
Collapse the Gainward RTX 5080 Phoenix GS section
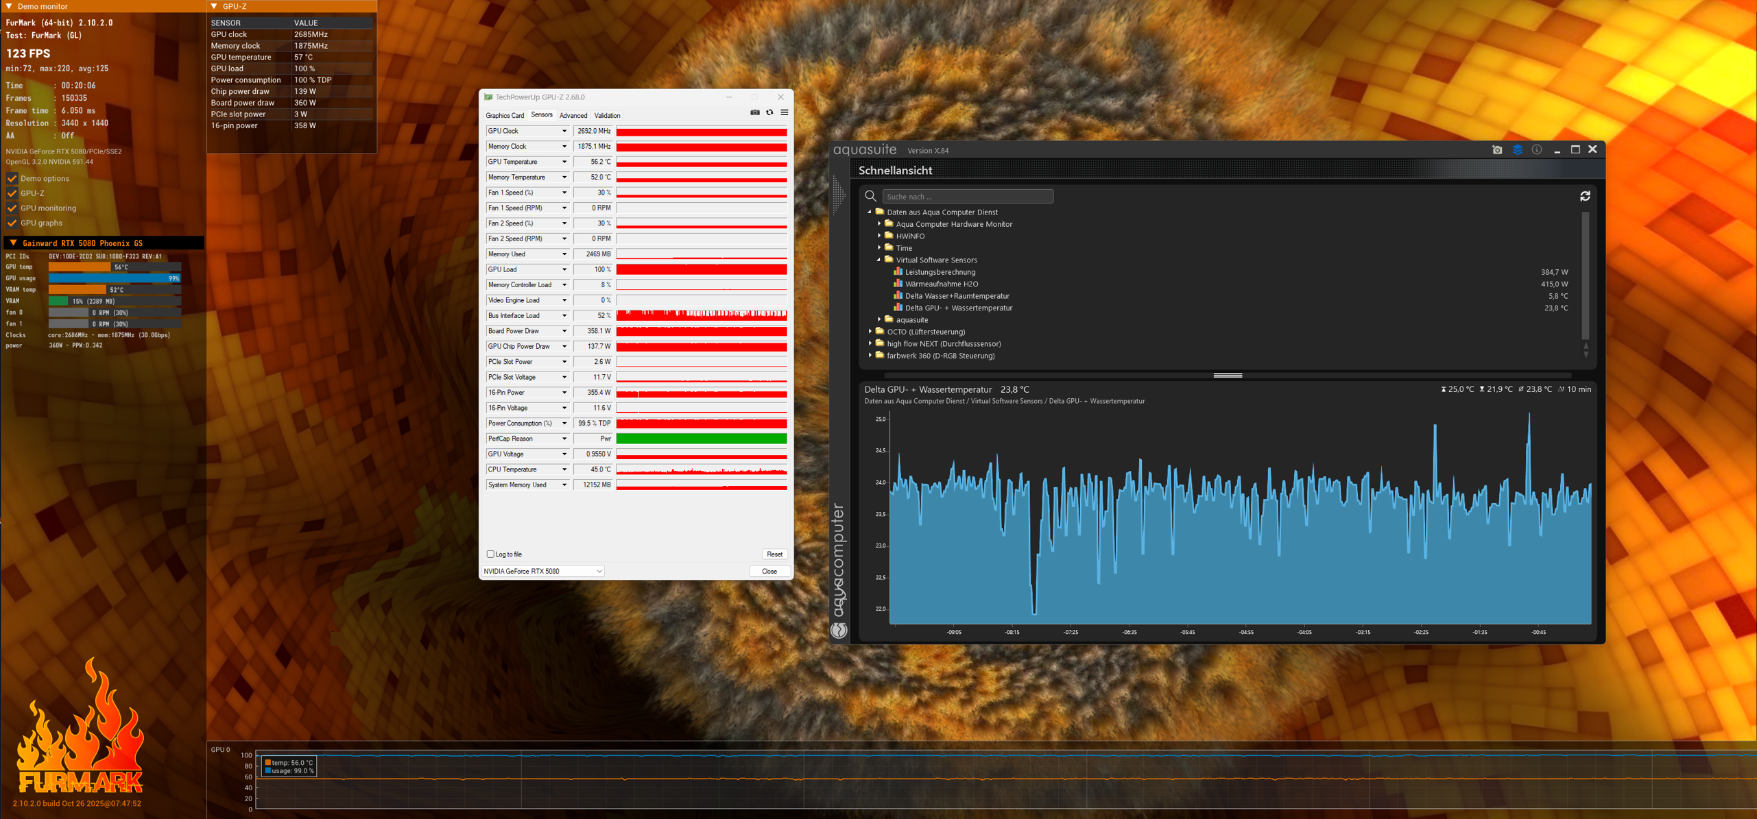[x=13, y=243]
